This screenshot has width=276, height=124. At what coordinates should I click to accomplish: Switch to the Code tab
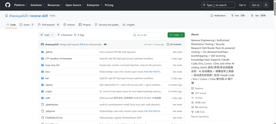(x=11, y=25)
